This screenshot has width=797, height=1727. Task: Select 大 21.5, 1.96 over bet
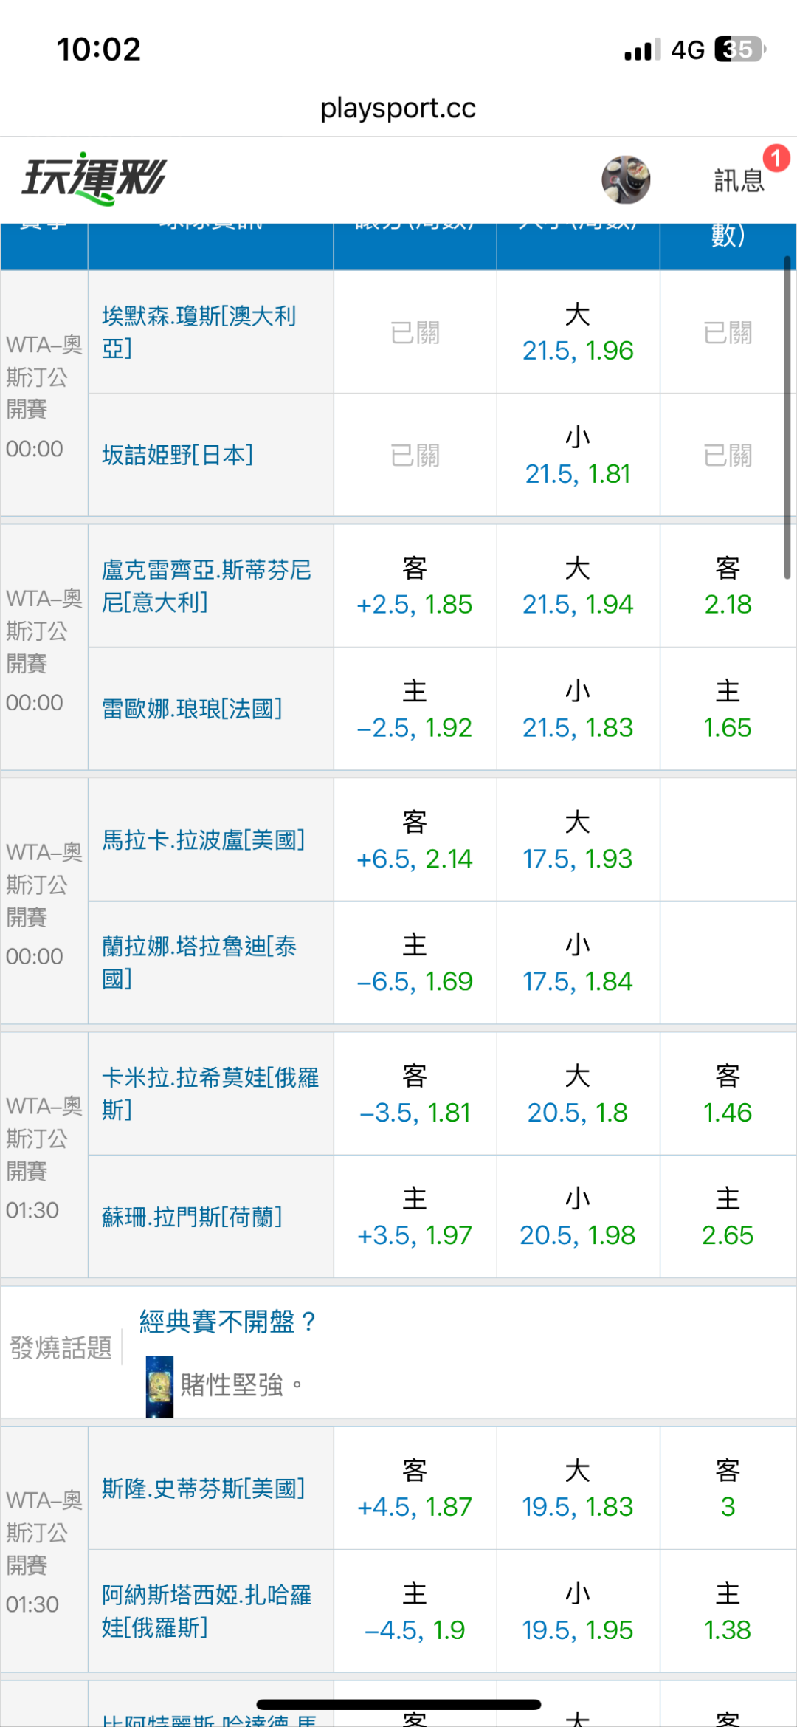(578, 332)
